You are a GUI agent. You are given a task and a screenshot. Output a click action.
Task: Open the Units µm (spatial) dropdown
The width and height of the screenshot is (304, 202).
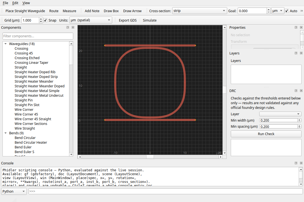tap(91, 20)
